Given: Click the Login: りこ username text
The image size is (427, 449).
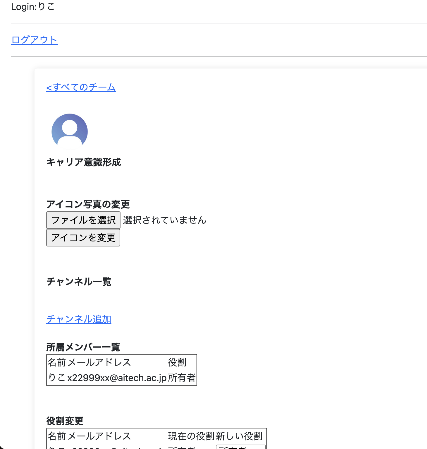Looking at the screenshot, I should click(x=33, y=6).
